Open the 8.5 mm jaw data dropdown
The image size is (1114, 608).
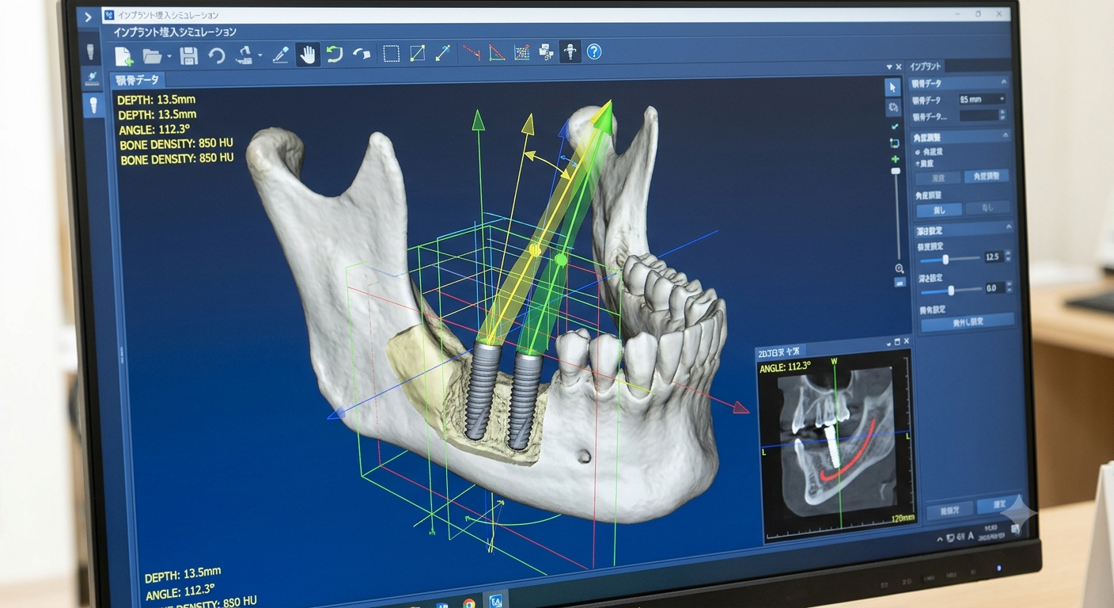(982, 99)
